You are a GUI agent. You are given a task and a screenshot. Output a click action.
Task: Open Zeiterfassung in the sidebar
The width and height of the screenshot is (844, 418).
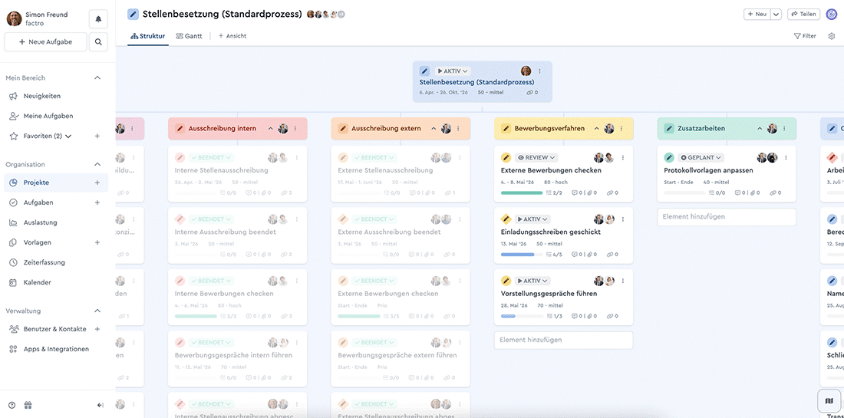coord(45,262)
